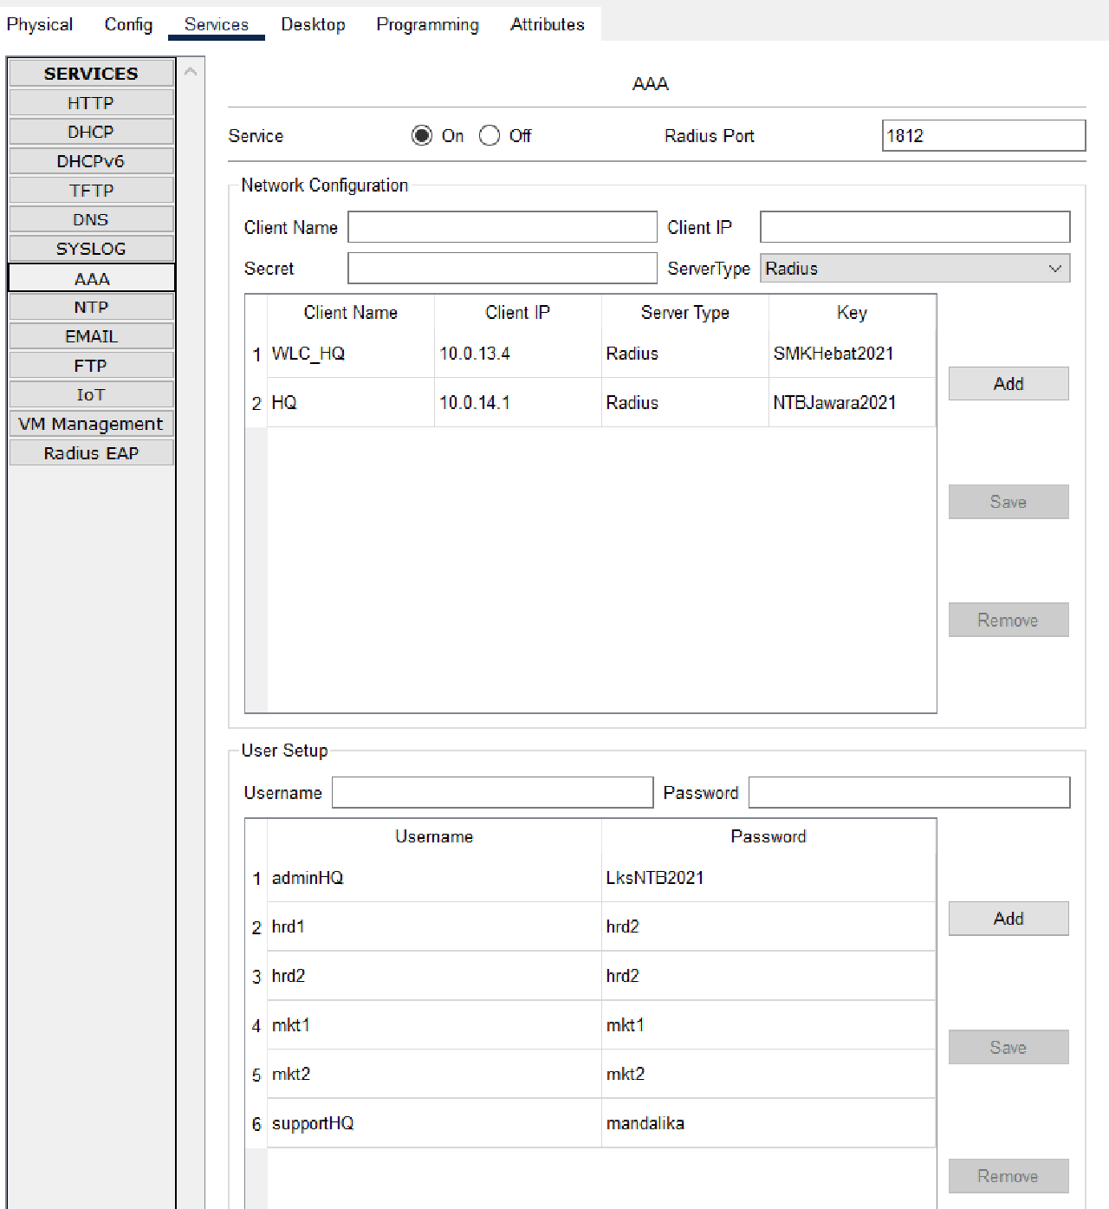This screenshot has height=1209, width=1109.
Task: Click inside the Radius Port field
Action: click(x=983, y=135)
